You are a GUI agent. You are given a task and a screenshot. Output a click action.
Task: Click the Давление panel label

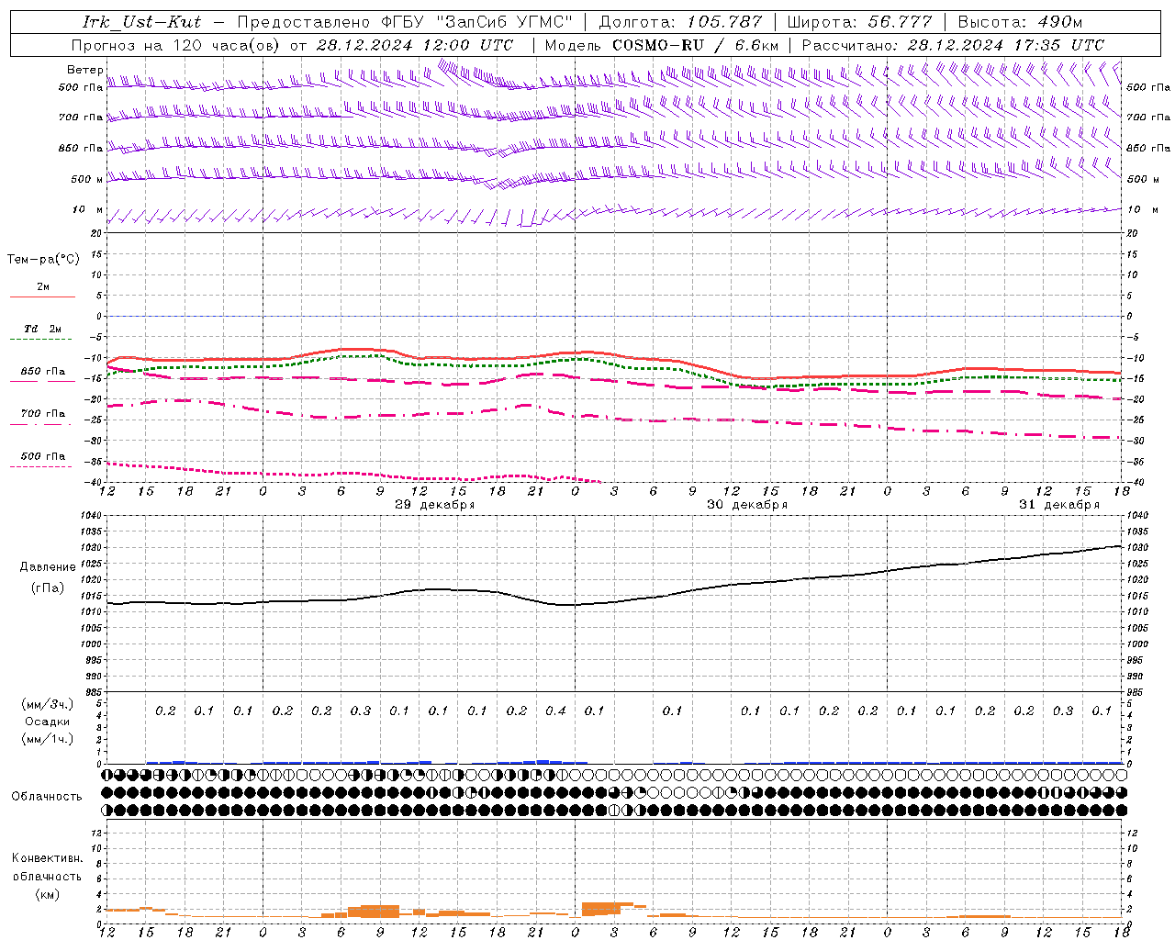(x=48, y=567)
